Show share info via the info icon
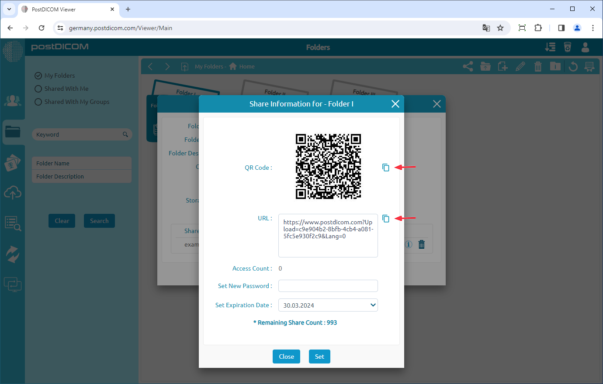The image size is (603, 384). tap(409, 244)
